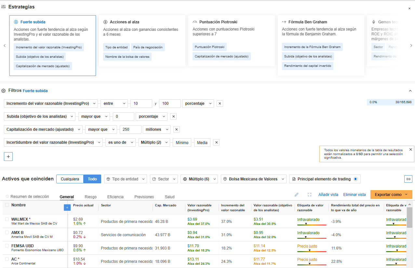Add column with blue plus button

pyautogui.click(x=67, y=207)
